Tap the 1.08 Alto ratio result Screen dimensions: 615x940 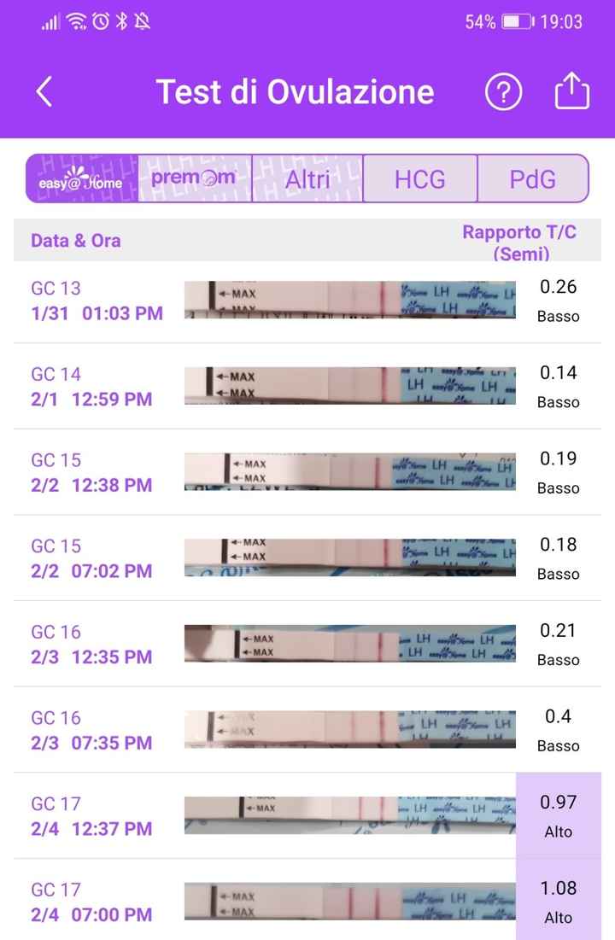pos(559,902)
